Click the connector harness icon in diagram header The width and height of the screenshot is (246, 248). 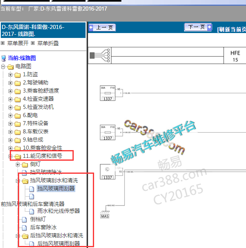[100, 55]
